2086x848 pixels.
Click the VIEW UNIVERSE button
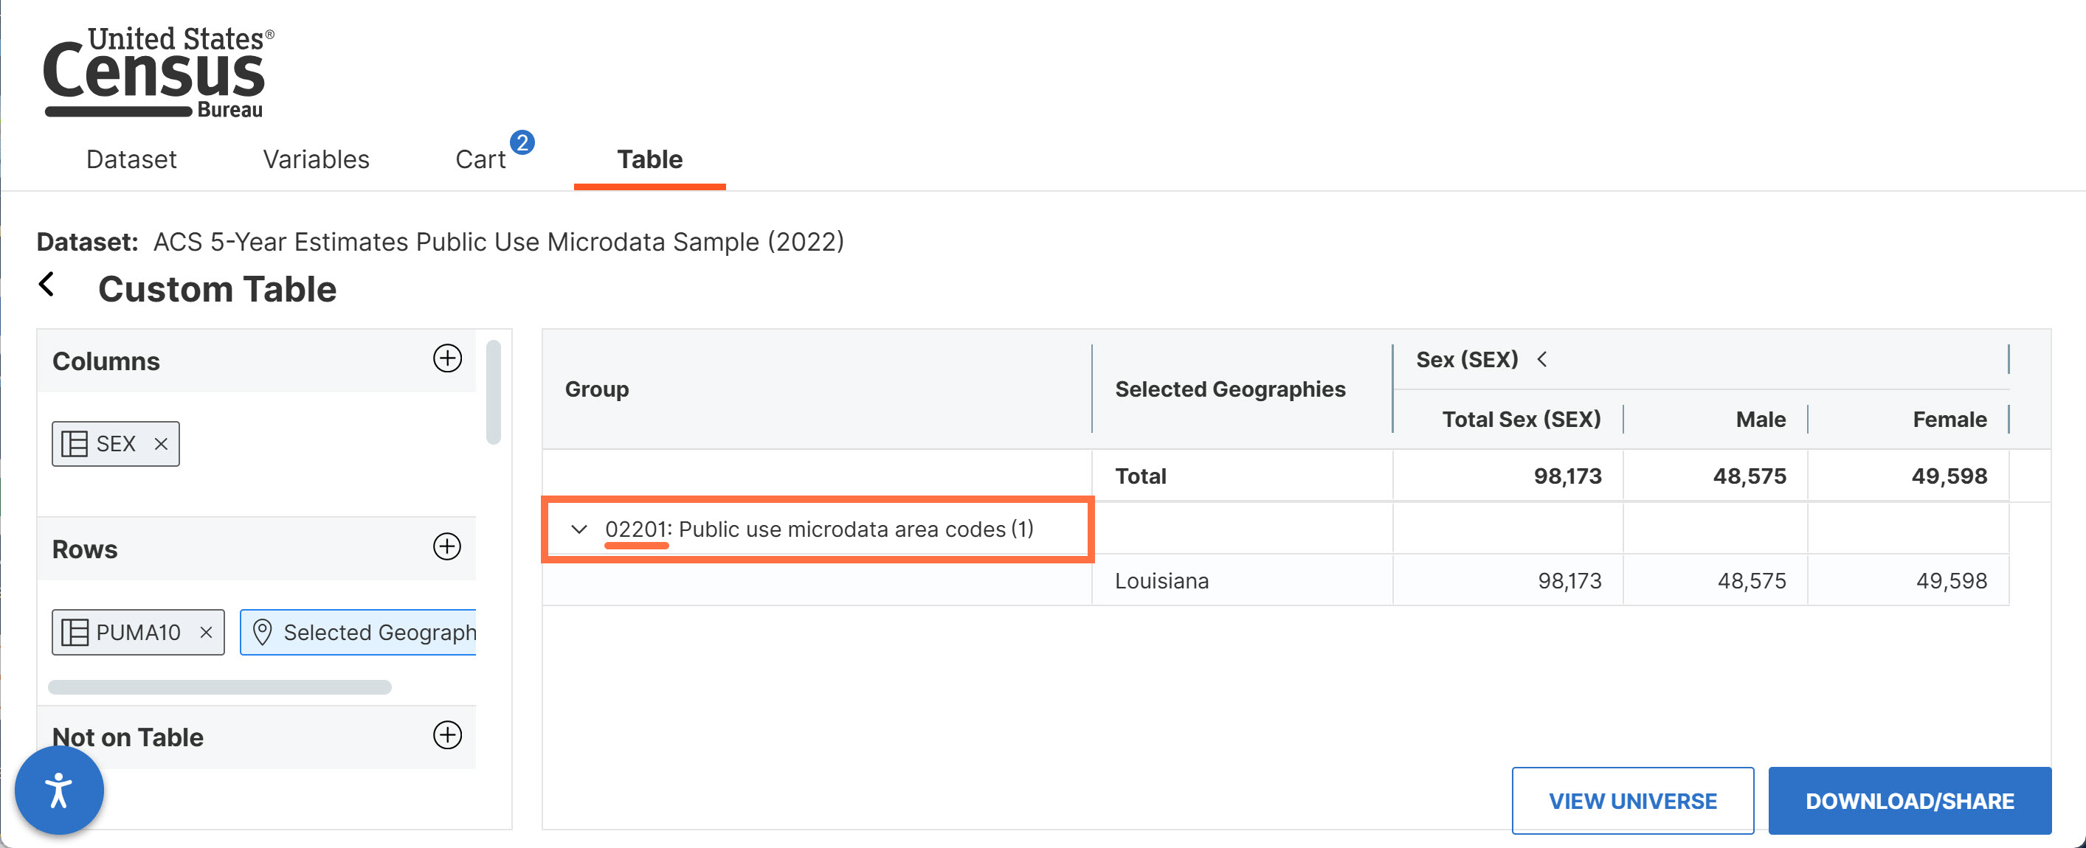pyautogui.click(x=1632, y=801)
